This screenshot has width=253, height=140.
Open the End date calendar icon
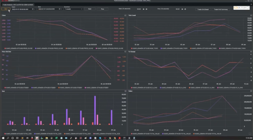(x=59, y=9)
